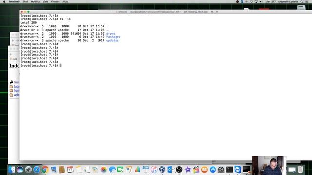312x175 pixels.
Task: Open Finder from the Dock
Action: [x=12, y=170]
